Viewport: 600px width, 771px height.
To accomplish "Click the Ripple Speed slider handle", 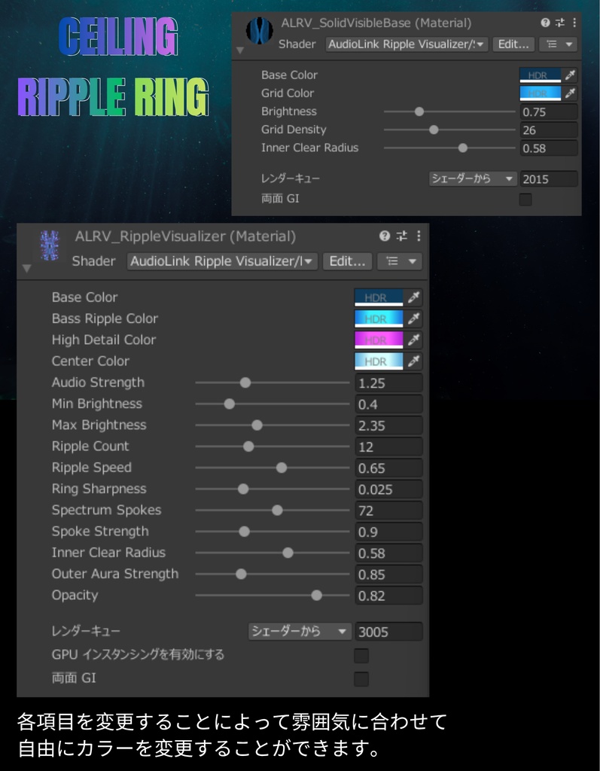I will [x=282, y=468].
